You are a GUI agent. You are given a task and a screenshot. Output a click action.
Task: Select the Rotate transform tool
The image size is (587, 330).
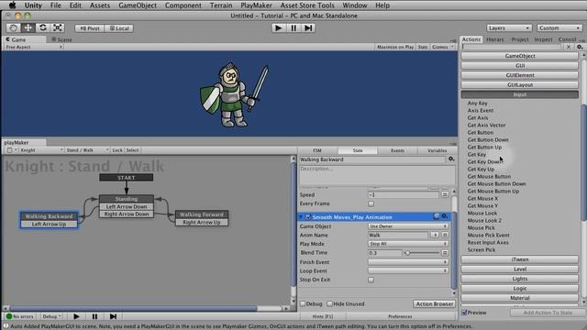43,28
